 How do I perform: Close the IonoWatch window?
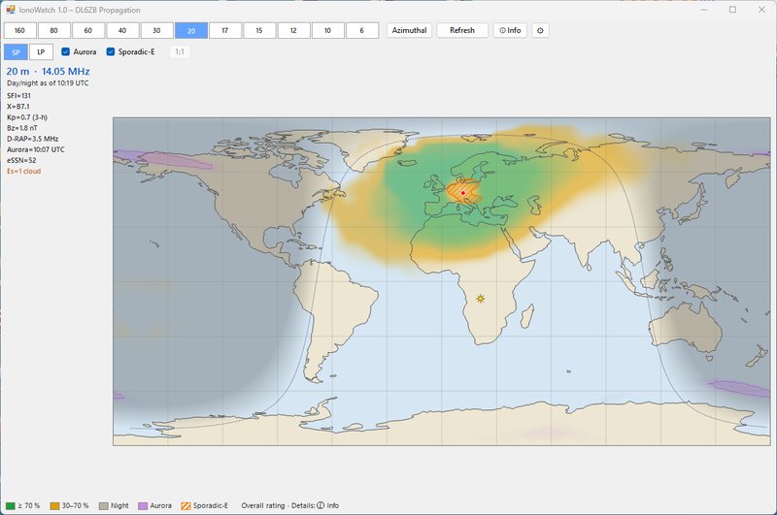coord(761,10)
